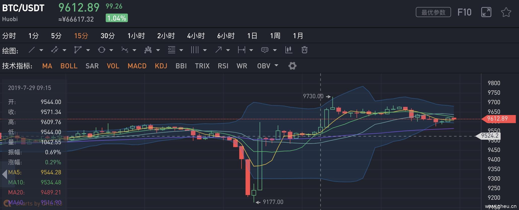
Task: Expand polygon tool options dropdown
Action: coord(88,50)
